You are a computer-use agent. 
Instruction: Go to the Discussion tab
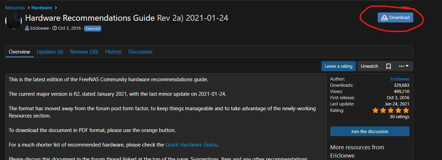point(140,52)
